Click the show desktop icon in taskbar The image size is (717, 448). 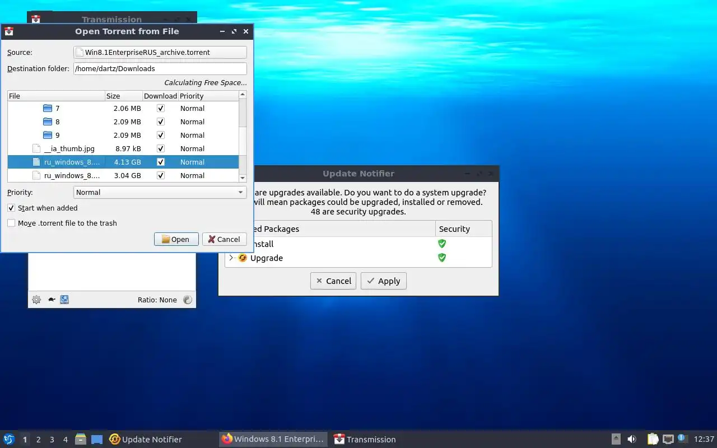97,439
